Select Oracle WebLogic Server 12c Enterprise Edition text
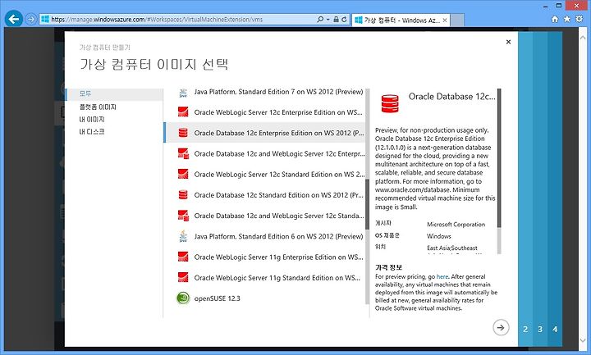 click(x=278, y=112)
